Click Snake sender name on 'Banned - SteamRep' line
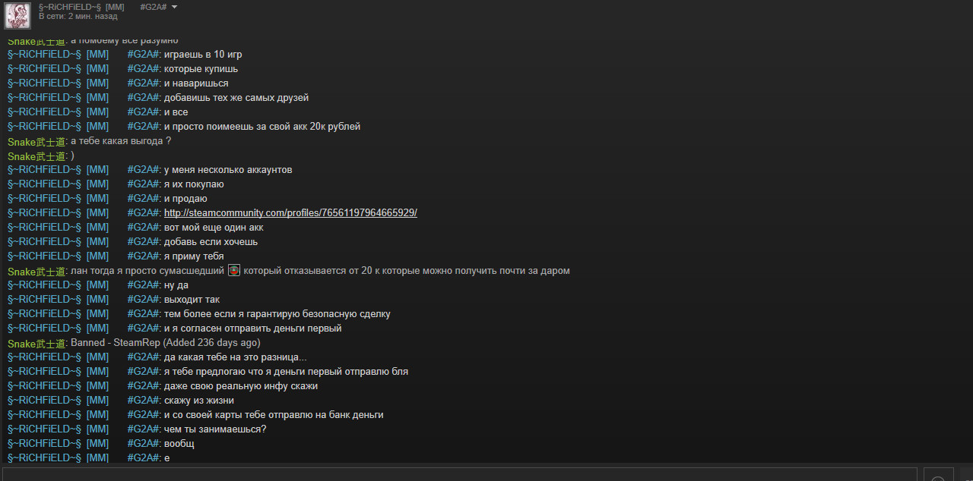This screenshot has width=973, height=481. [x=36, y=343]
